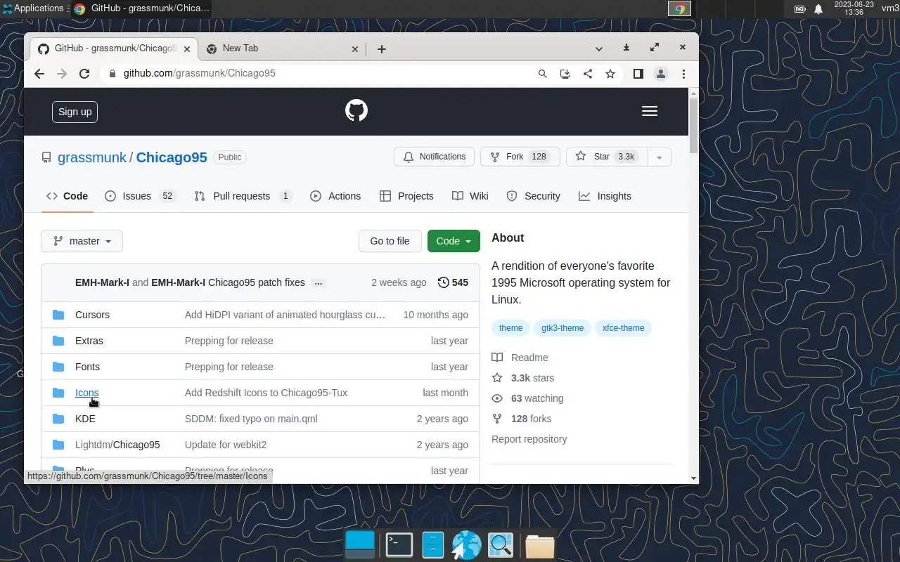Share this page icon
Viewport: 900px width, 562px height.
point(588,74)
